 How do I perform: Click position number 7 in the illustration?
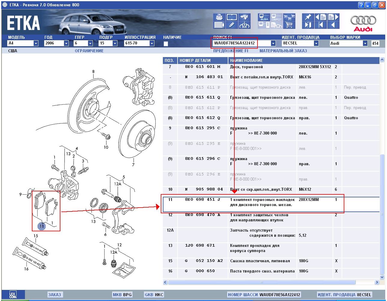pos(133,165)
